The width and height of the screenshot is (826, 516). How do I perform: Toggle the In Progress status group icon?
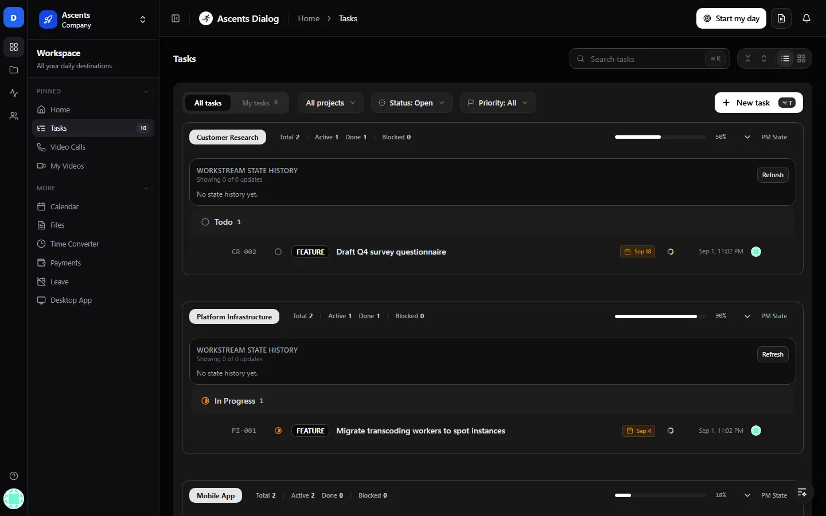click(205, 401)
